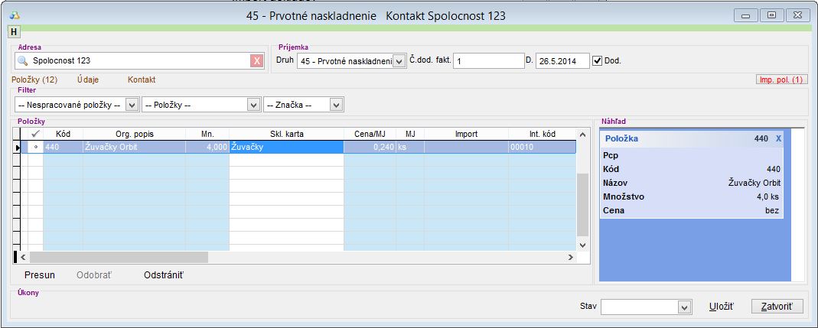Click the checkmark column header icon
818x328 pixels.
[x=35, y=134]
